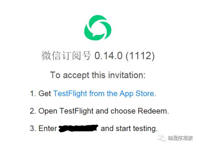Click the word Get in step one
The height and width of the screenshot is (147, 199).
[x=45, y=93]
